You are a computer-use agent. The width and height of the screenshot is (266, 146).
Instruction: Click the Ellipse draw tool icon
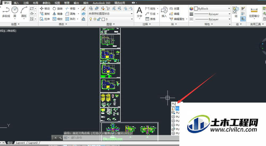32,14
